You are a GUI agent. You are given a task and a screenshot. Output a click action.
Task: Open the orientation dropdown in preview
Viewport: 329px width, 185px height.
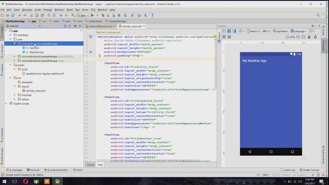[242, 31]
